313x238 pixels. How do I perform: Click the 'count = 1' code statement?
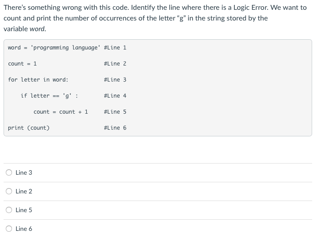point(22,64)
